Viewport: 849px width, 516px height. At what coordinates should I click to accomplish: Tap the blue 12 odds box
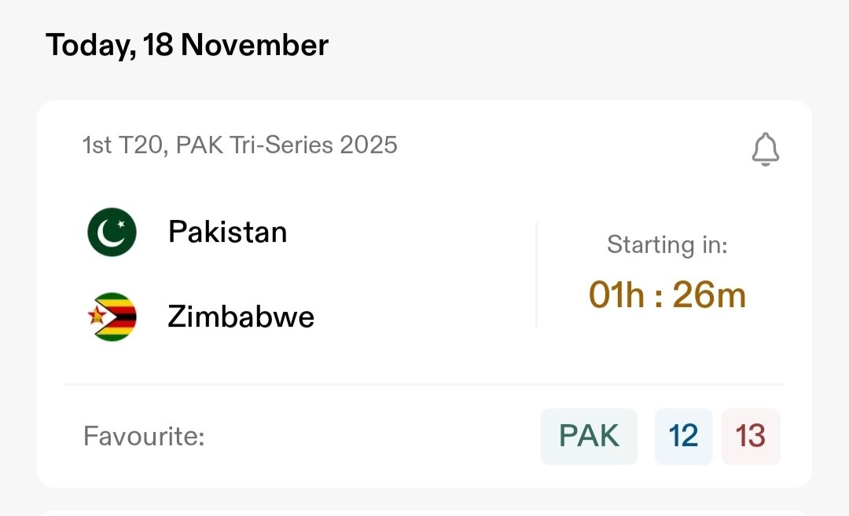[683, 436]
